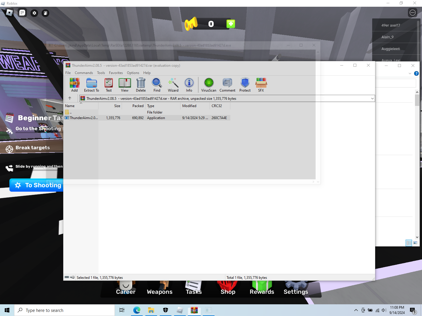Screen dimensions: 422x316
Task: Click the SFX toolbar icon
Action: (x=261, y=85)
